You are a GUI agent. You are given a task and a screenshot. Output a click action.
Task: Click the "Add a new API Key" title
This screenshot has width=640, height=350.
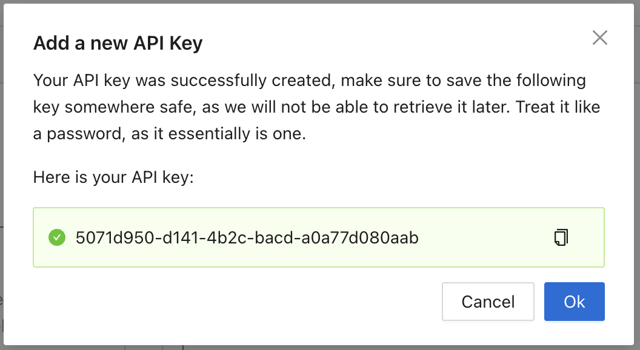118,44
